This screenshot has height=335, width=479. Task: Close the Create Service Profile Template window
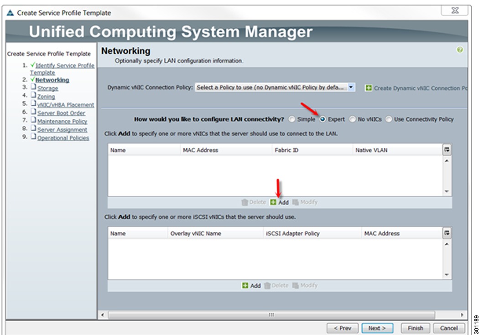point(455,10)
